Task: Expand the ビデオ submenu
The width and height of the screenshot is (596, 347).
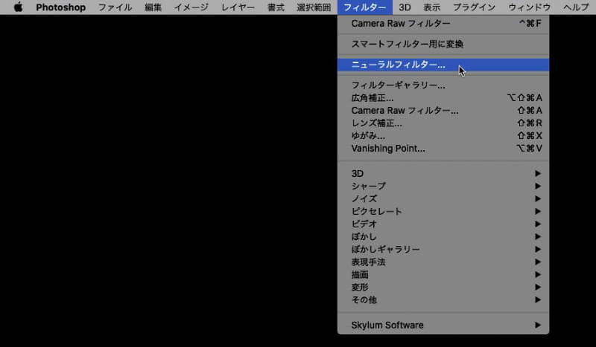Action: pyautogui.click(x=443, y=224)
